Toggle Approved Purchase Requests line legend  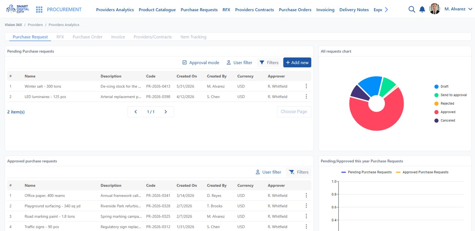click(422, 172)
